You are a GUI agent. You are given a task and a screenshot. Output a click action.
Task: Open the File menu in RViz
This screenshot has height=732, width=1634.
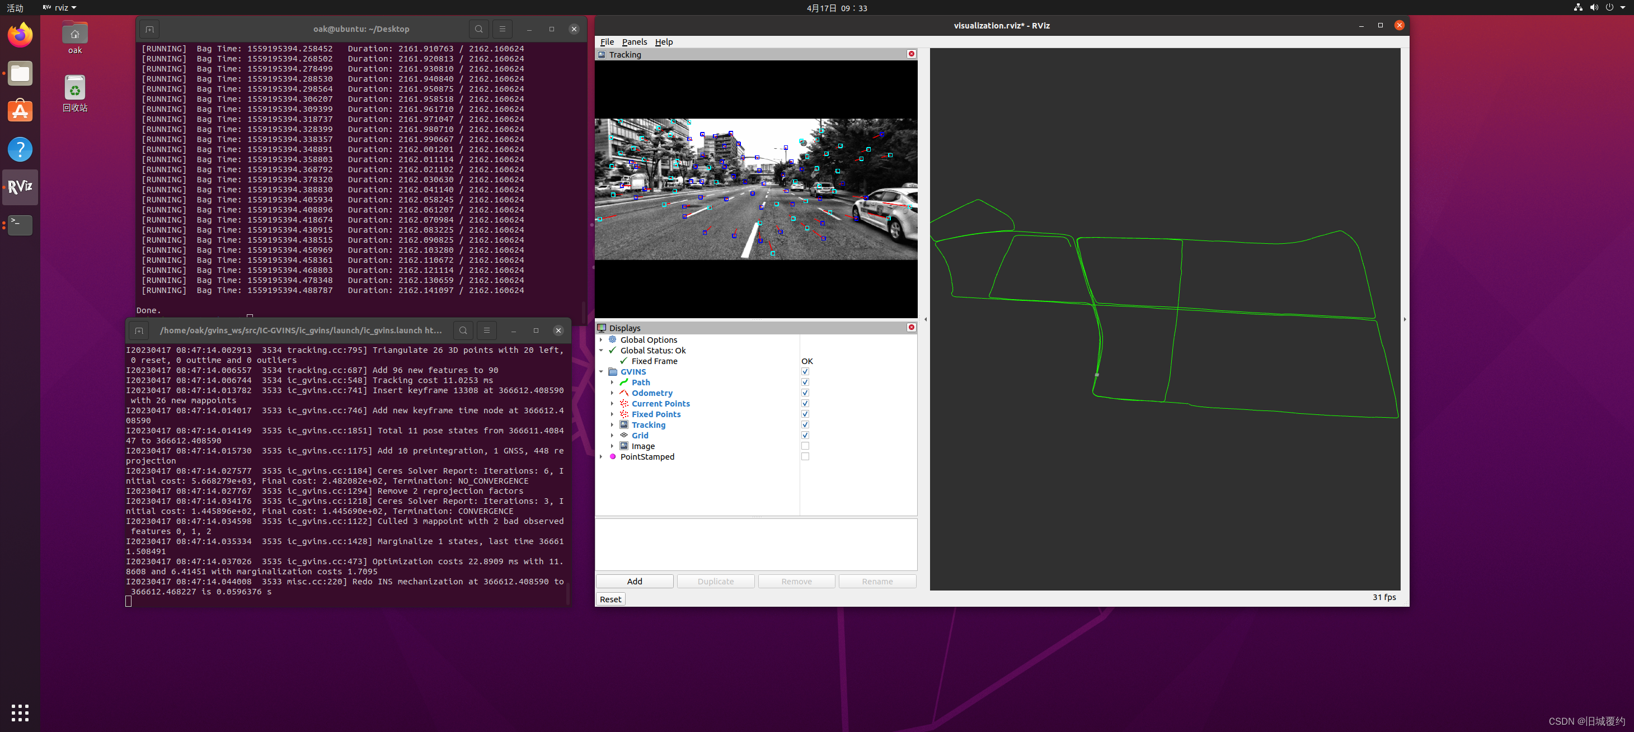[607, 42]
